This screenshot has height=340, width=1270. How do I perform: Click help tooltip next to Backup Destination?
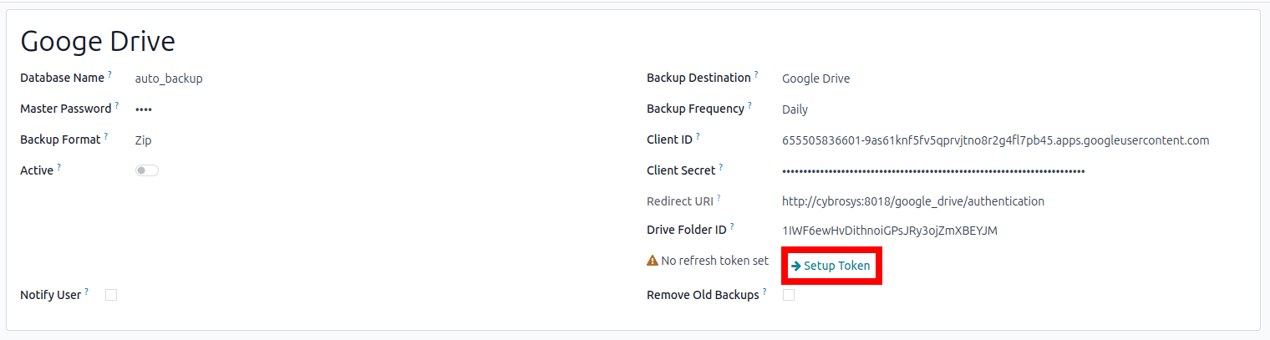[756, 75]
